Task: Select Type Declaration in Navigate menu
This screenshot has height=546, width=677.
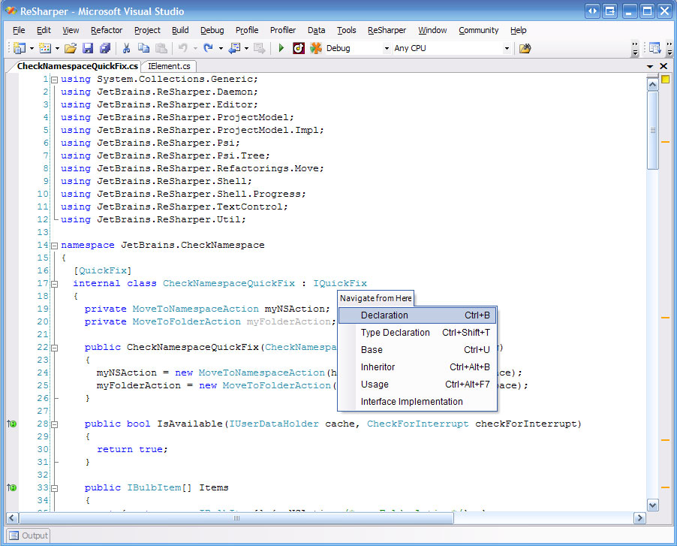Action: click(395, 333)
